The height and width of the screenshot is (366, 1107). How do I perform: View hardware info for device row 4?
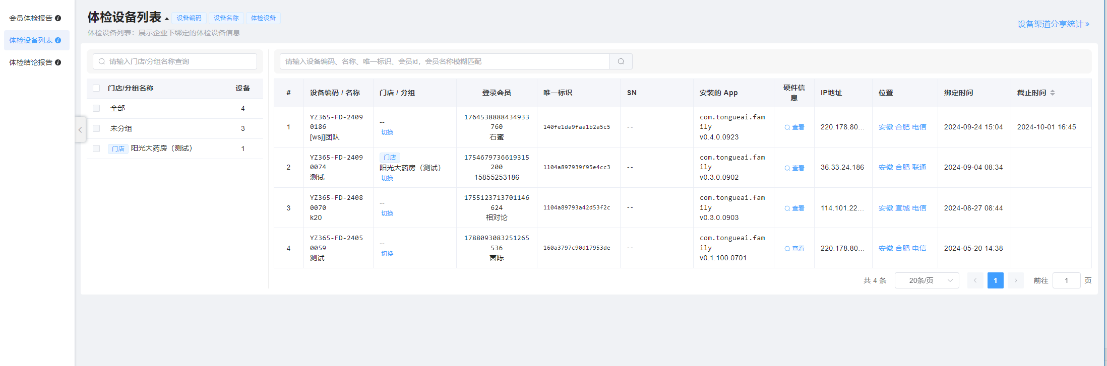click(794, 249)
